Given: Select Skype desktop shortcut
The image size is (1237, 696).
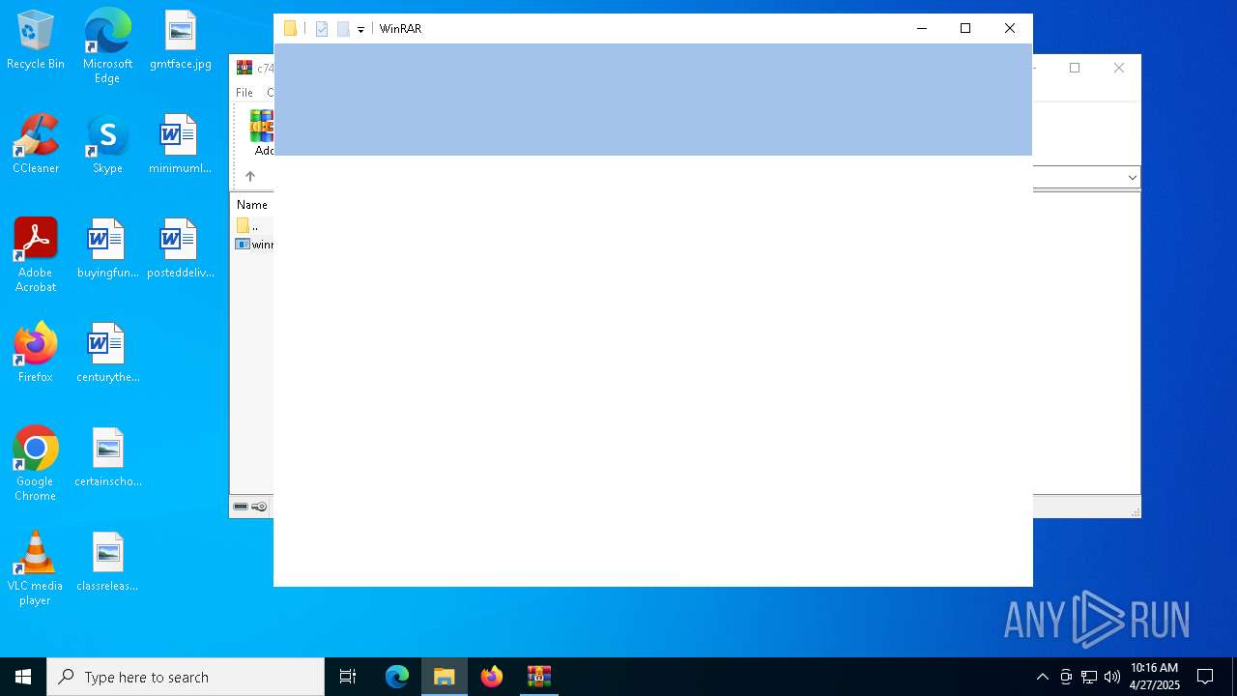Looking at the screenshot, I should [107, 144].
